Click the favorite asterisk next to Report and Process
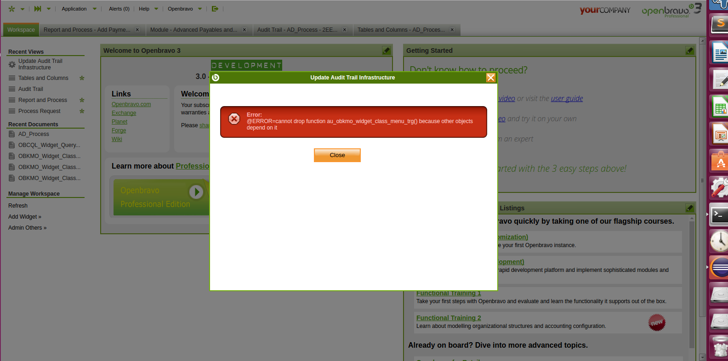 click(82, 100)
